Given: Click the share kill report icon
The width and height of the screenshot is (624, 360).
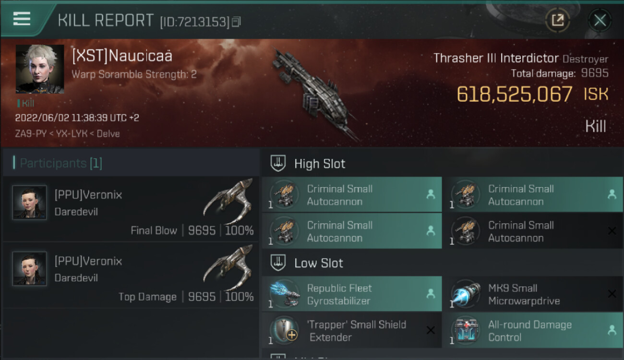Looking at the screenshot, I should 557,20.
